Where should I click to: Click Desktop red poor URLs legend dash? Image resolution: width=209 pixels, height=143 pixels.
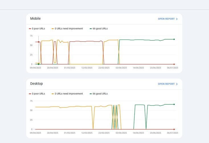click(30, 94)
